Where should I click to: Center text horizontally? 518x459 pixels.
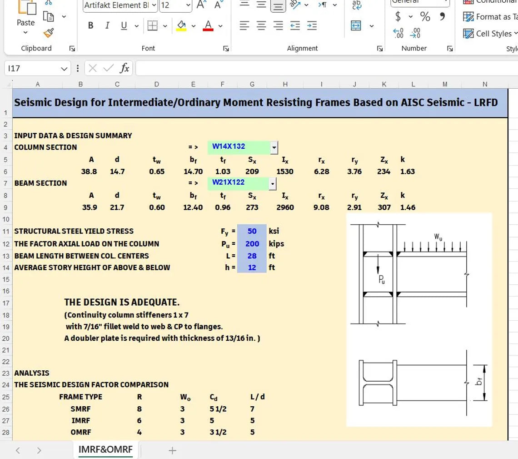coord(261,25)
